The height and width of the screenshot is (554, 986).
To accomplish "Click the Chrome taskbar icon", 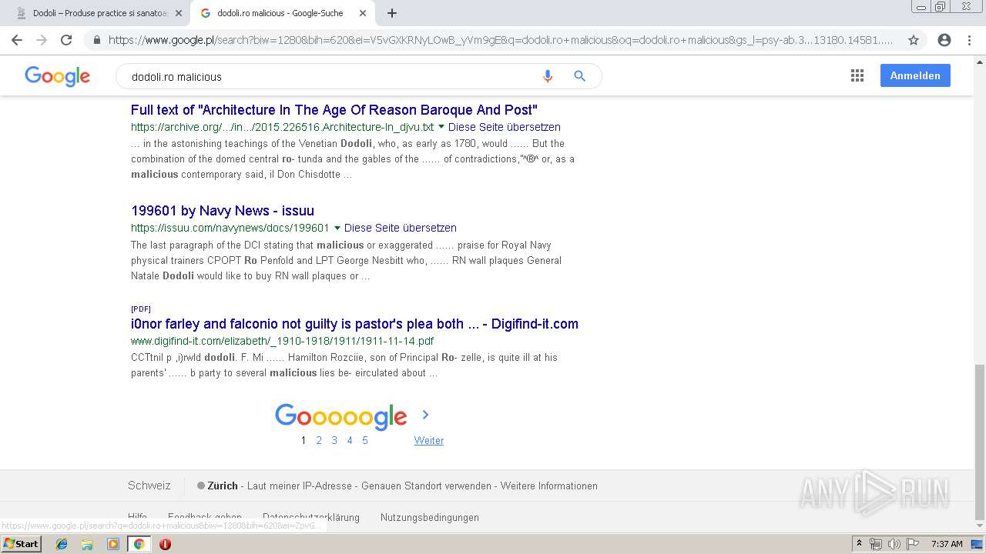I will [x=139, y=544].
